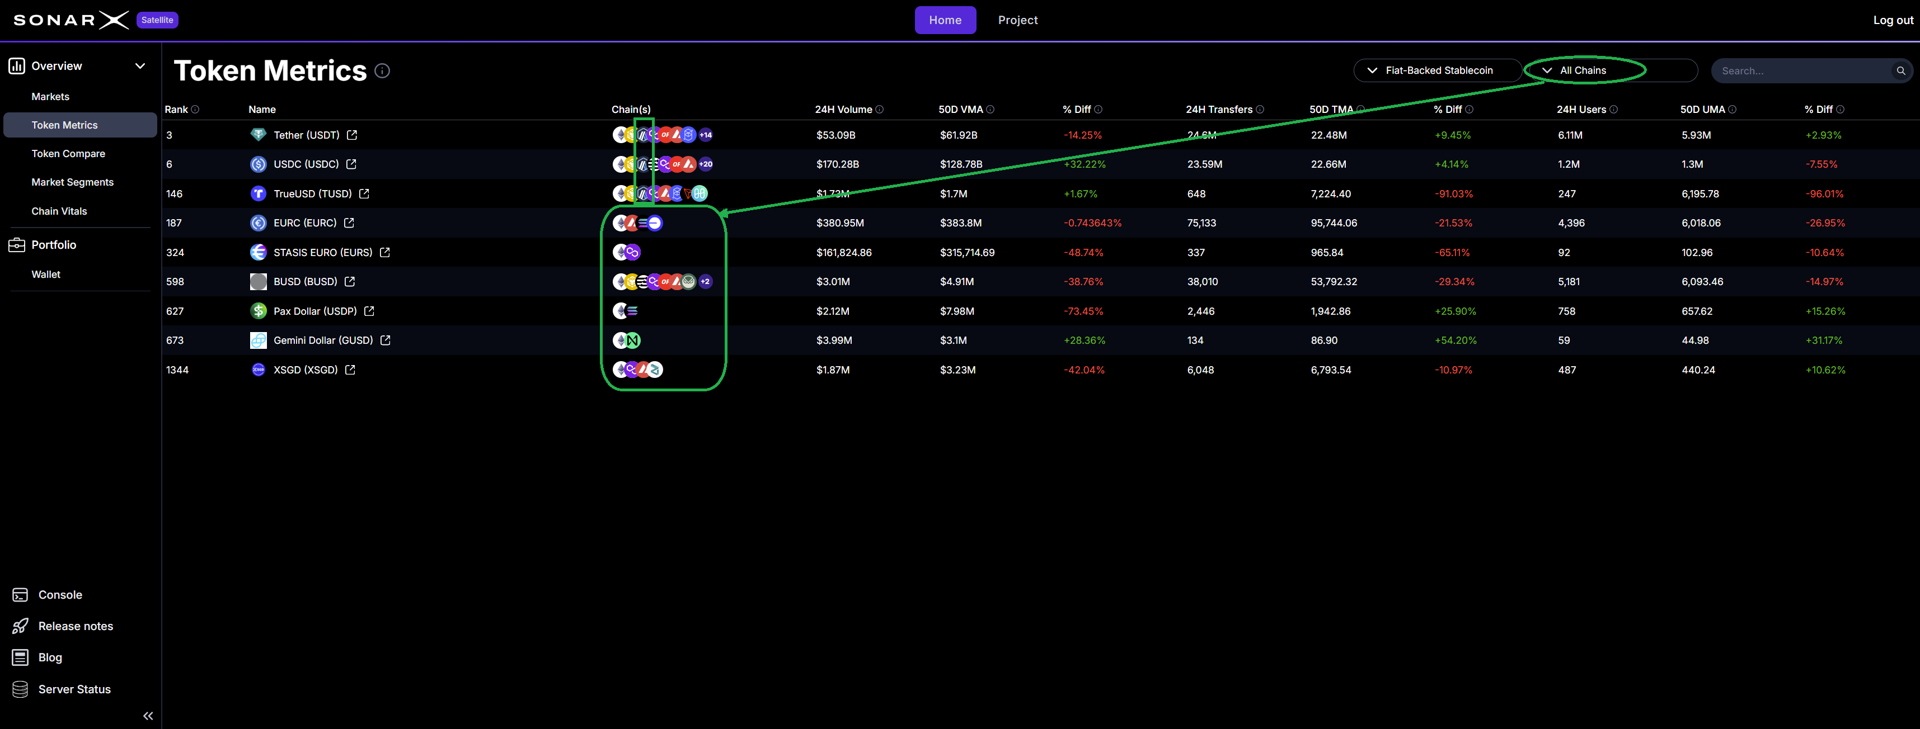The width and height of the screenshot is (1920, 729).
Task: Open the All Chains dropdown
Action: (x=1584, y=70)
